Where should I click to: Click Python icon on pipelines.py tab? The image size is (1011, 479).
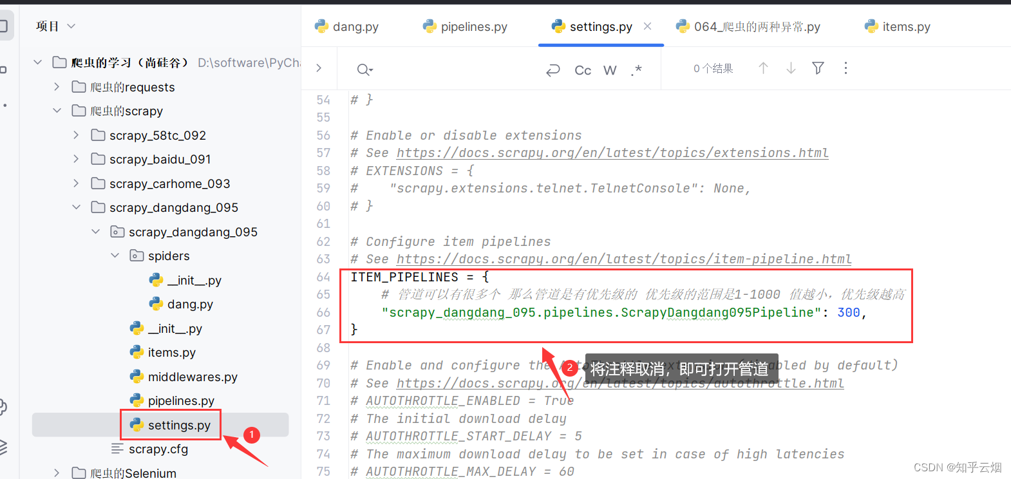coord(430,26)
